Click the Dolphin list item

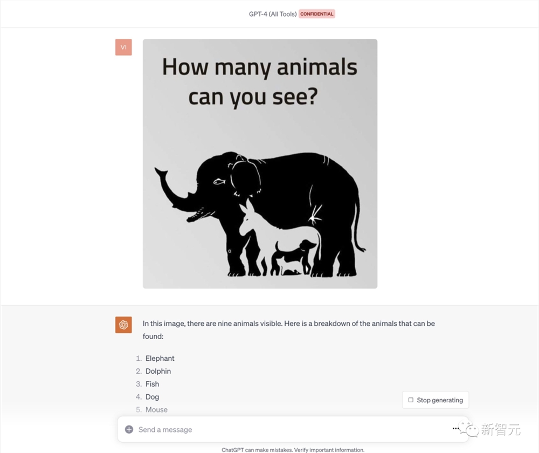click(158, 372)
